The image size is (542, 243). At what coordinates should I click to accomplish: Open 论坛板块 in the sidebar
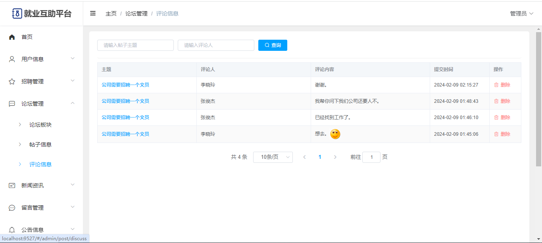[x=40, y=125]
